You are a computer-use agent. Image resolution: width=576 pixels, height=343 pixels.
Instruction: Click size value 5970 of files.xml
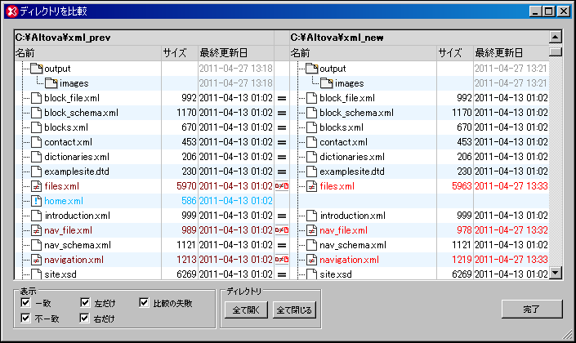coord(186,186)
